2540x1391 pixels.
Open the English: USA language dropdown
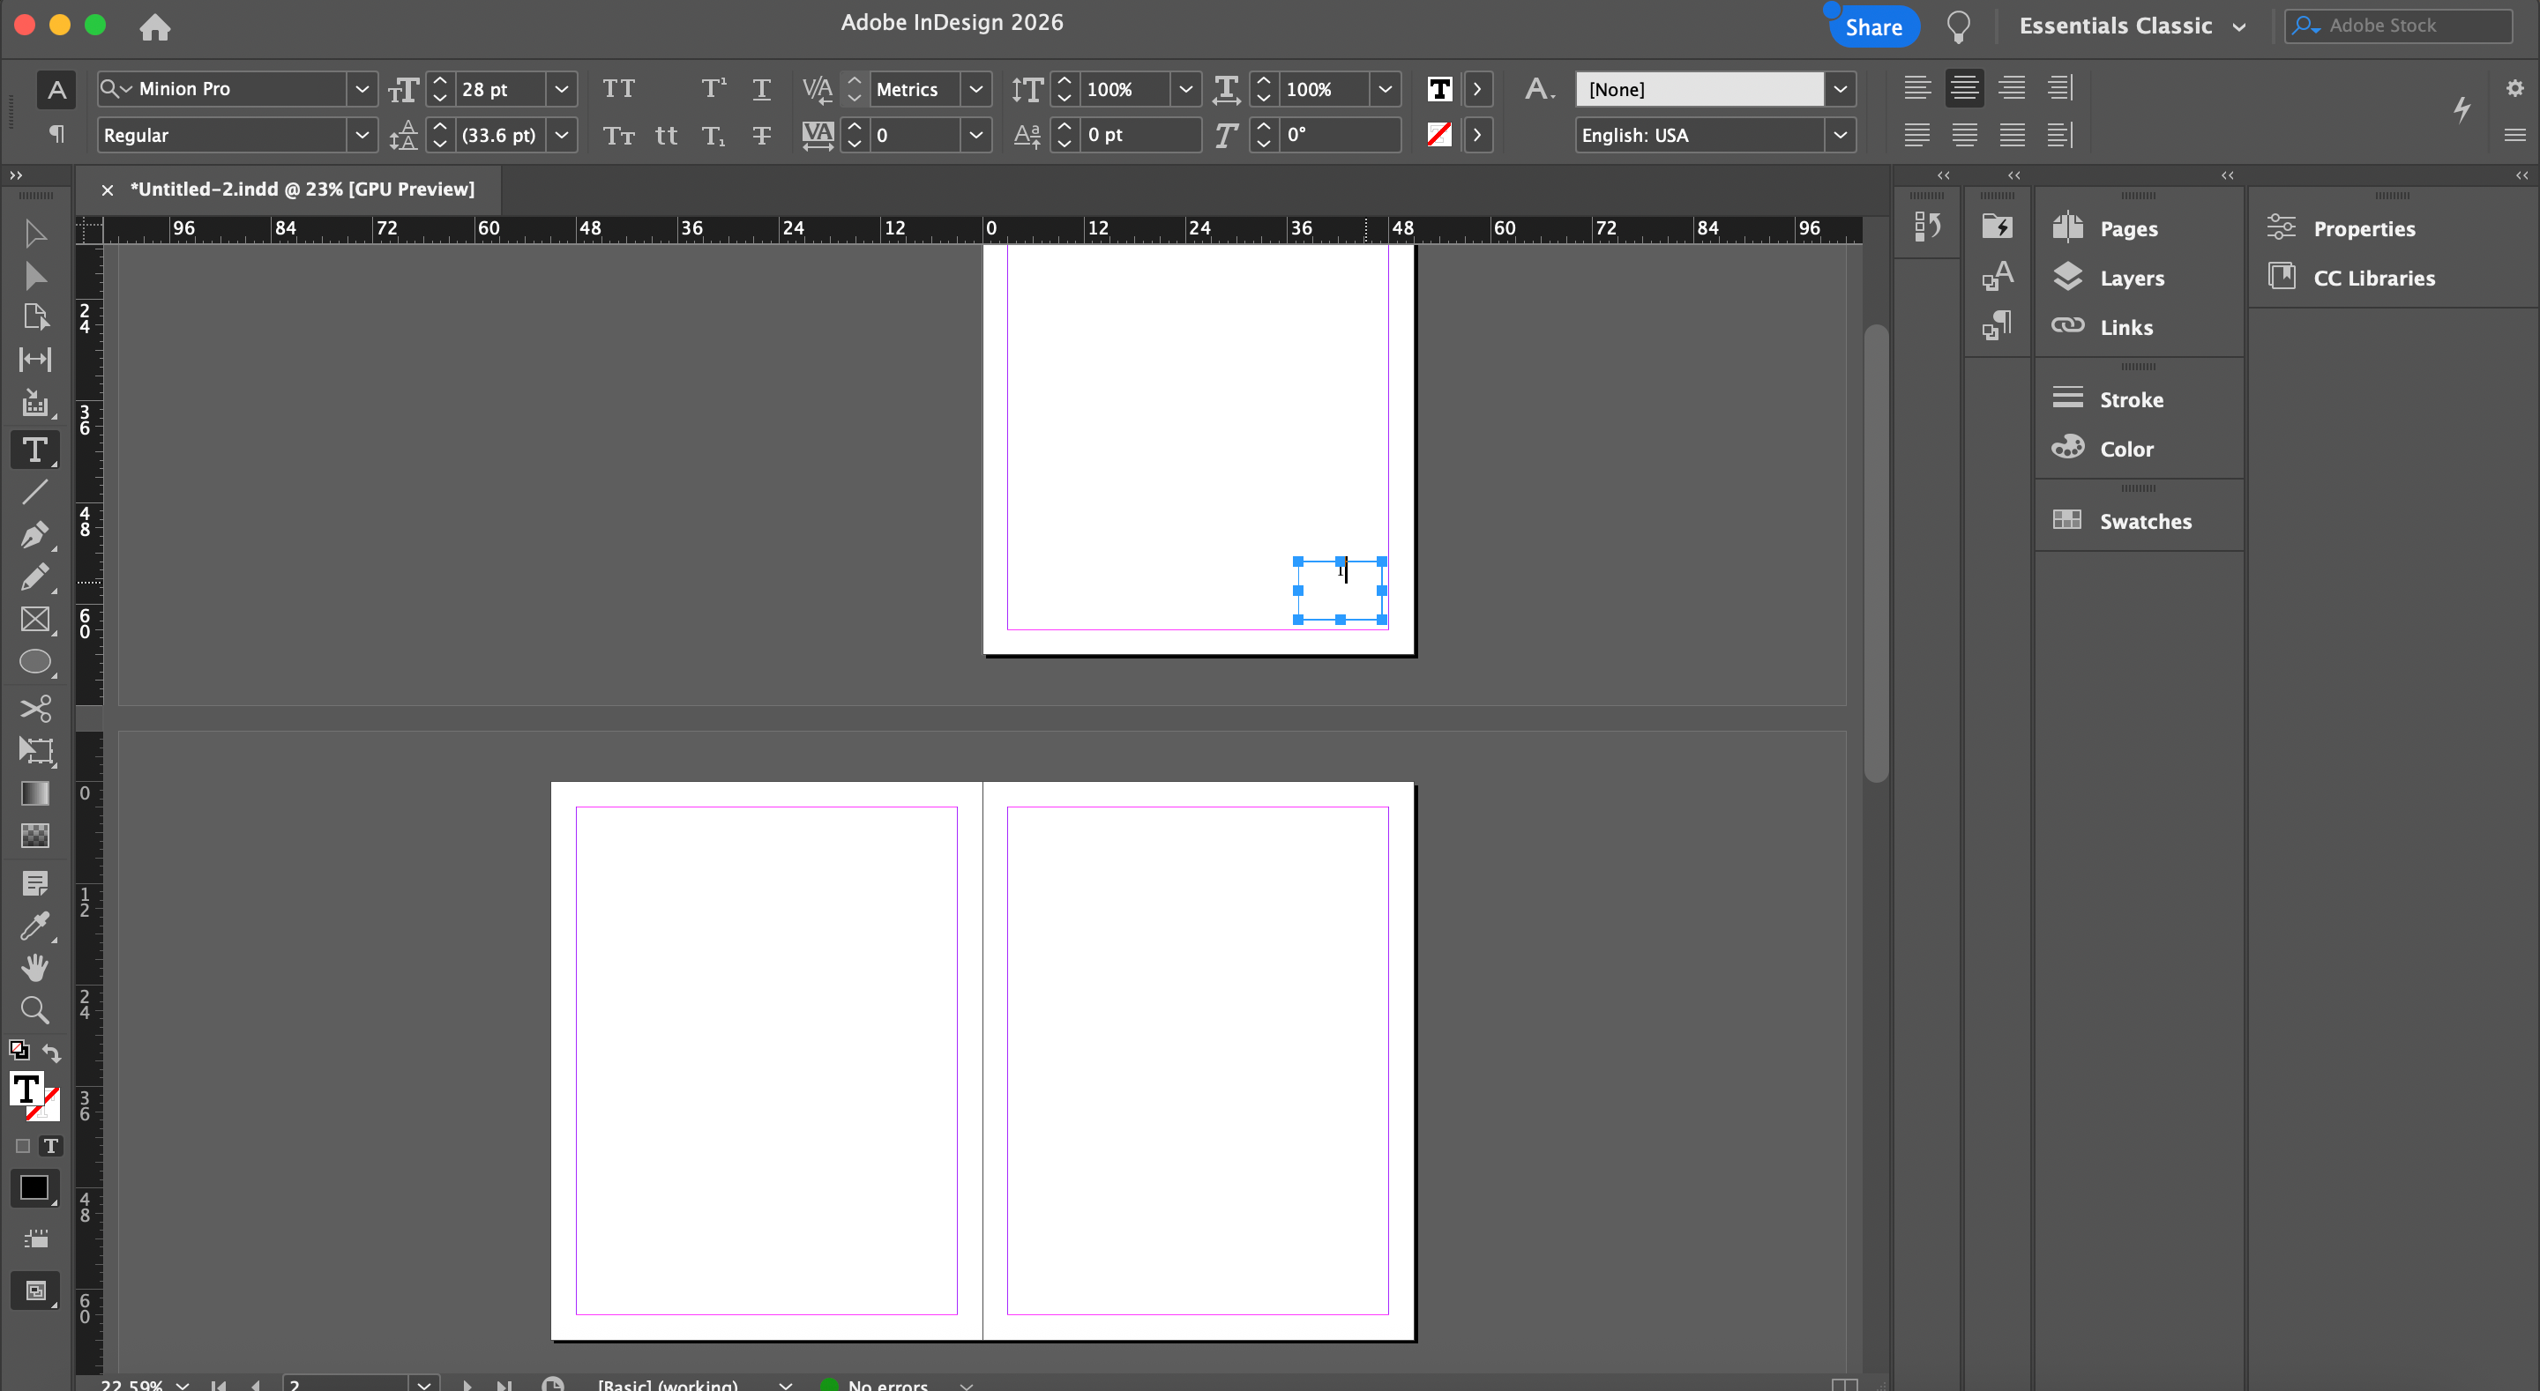tap(1840, 135)
